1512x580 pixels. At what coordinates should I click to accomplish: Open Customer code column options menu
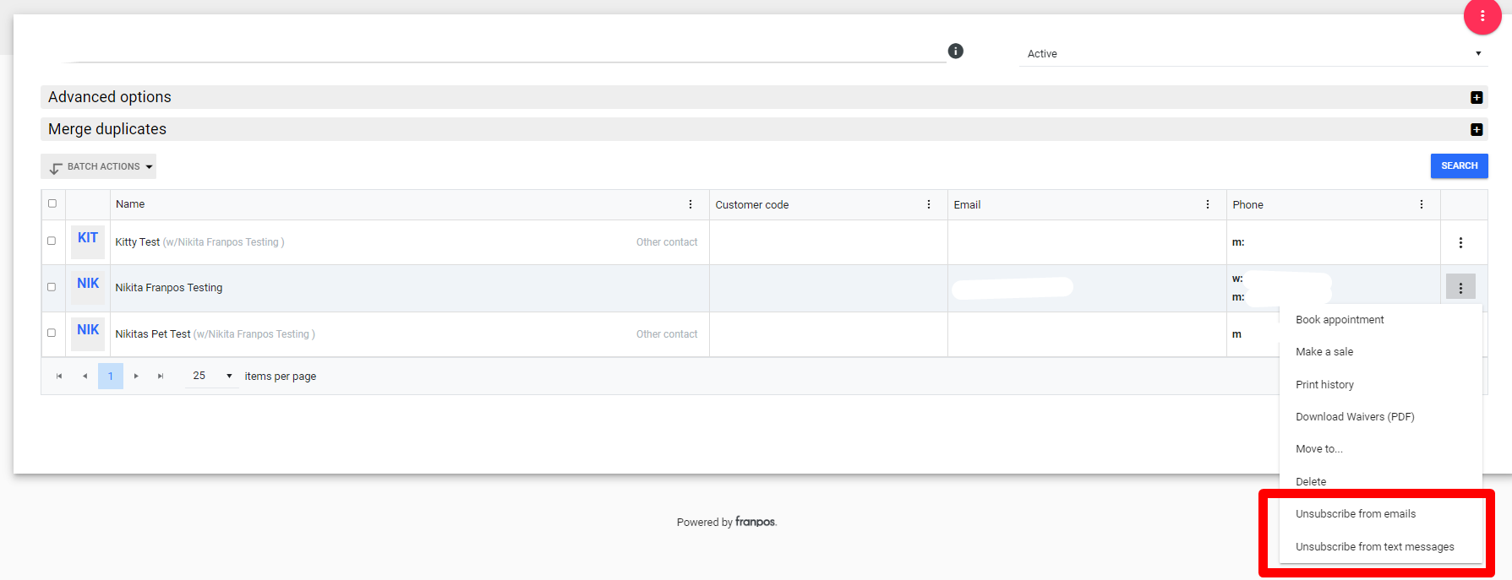coord(929,204)
